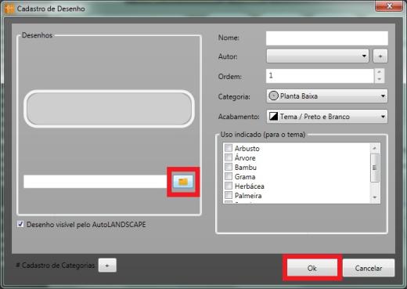Check the Palmeira option
The height and width of the screenshot is (289, 407).
point(229,195)
